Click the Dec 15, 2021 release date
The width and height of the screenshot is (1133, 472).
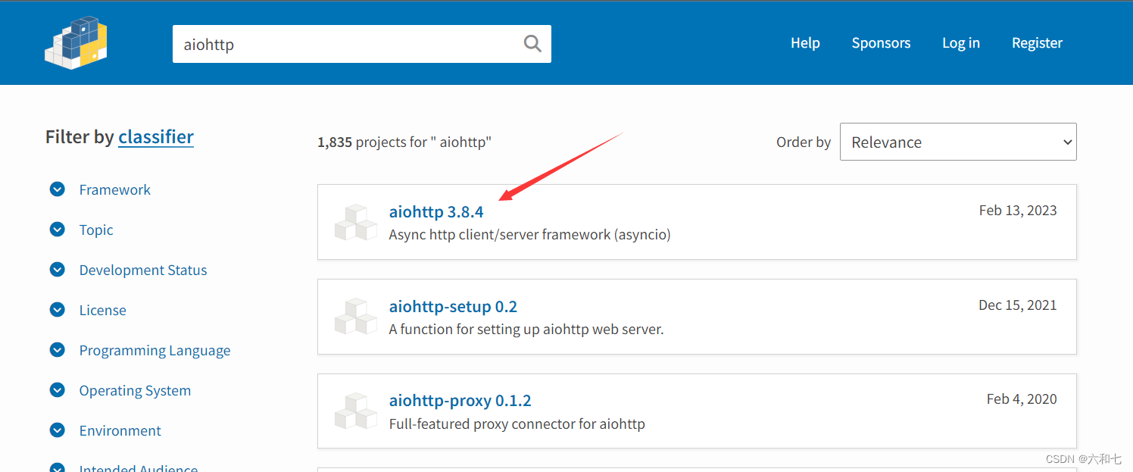point(1018,305)
